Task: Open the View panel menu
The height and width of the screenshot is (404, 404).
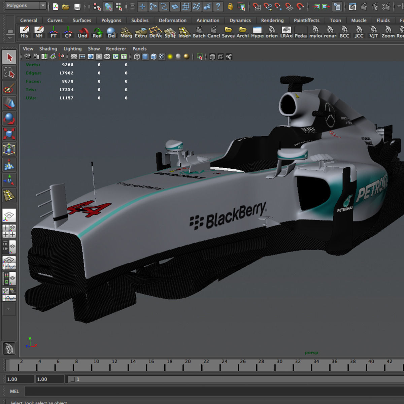Action: [x=28, y=48]
